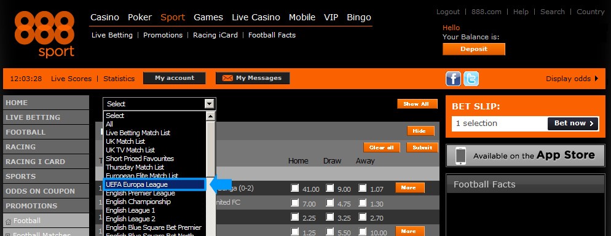Viewport: 611px width, 236px height.
Task: Select RACING I CARD in the sidebar
Action: (x=46, y=162)
